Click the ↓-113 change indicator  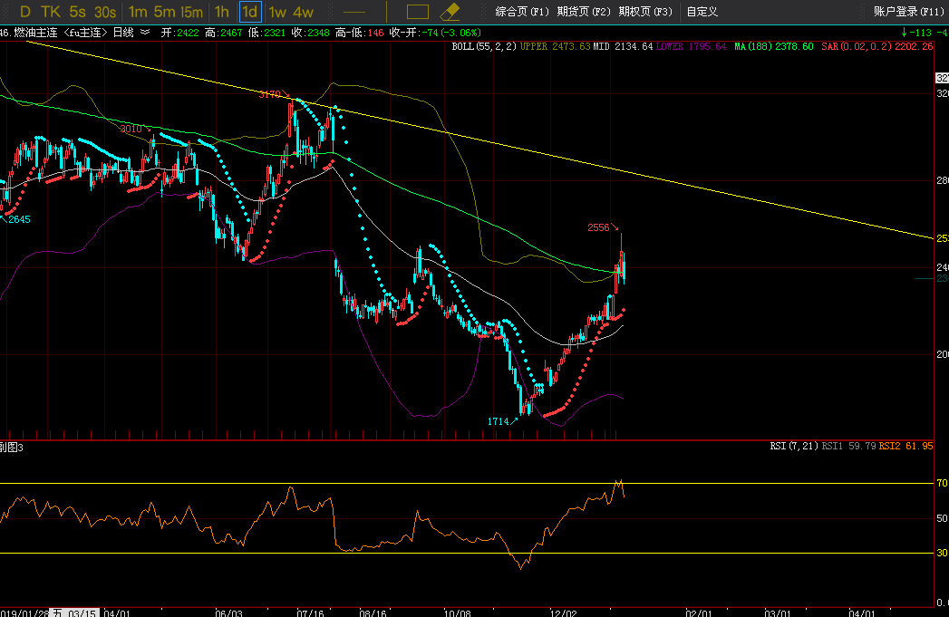[916, 33]
